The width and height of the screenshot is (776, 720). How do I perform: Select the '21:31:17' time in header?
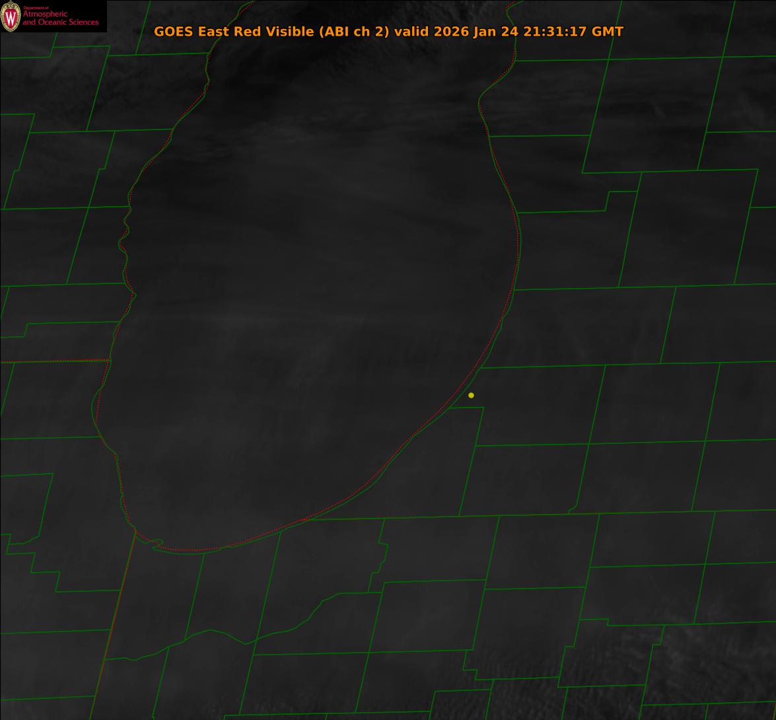(555, 31)
